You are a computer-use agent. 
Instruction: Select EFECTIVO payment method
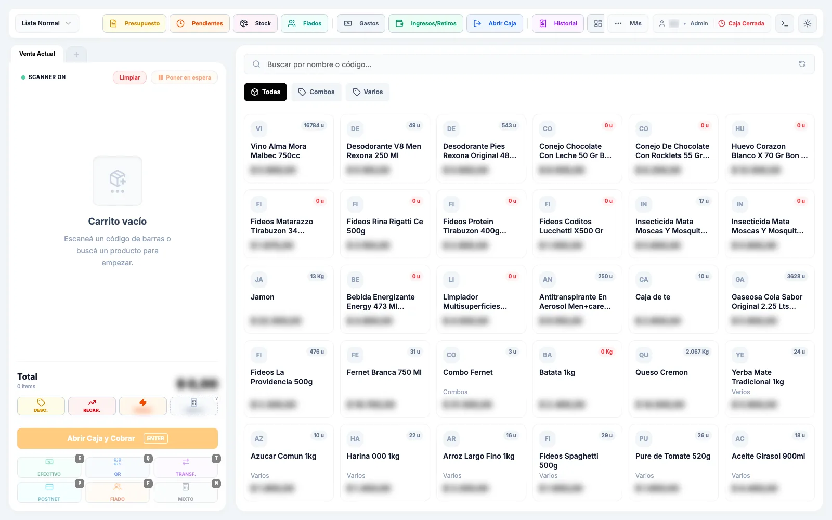(x=49, y=467)
